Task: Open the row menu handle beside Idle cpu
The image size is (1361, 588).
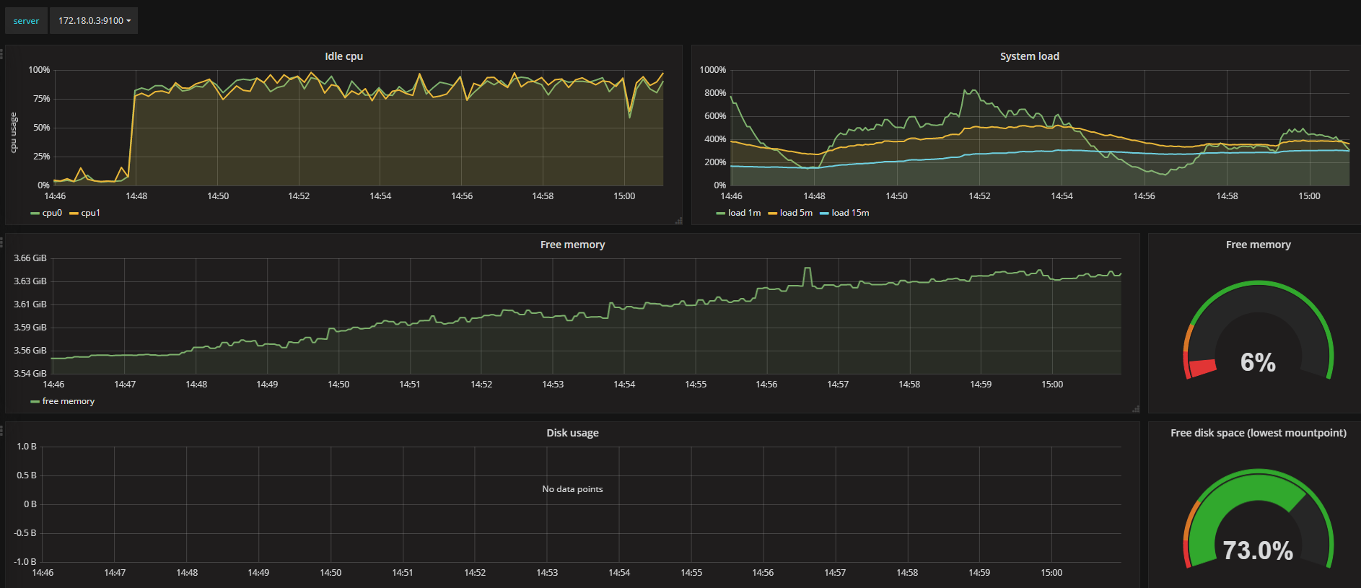Action: coord(1,54)
